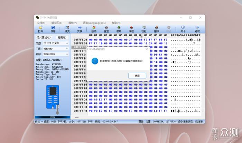This screenshot has height=143, width=242.
Task: Click the Memory Name: W25Q128BV info line
Action: pyautogui.click(x=49, y=67)
